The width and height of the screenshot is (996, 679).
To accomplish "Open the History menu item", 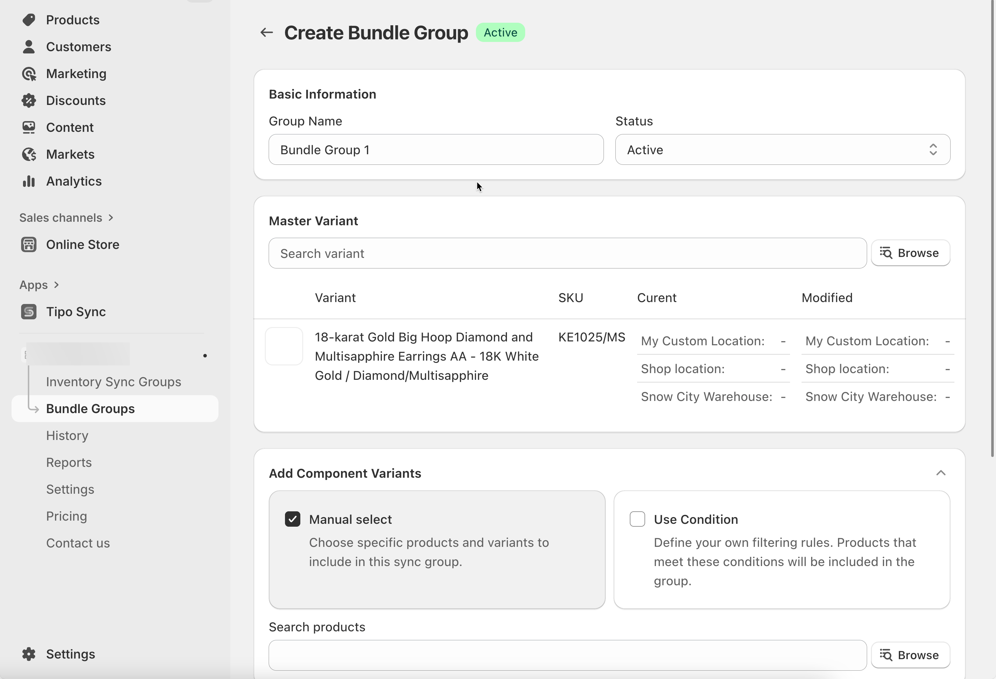I will coord(67,435).
